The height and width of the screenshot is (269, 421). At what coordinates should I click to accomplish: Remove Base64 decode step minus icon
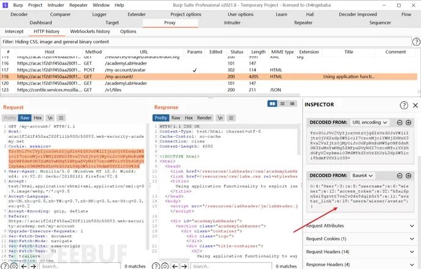pos(400,176)
